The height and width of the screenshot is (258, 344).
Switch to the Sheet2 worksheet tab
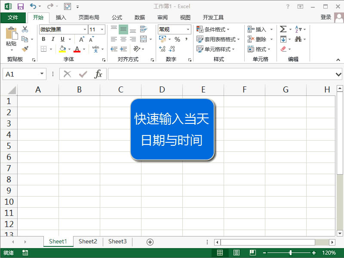[88, 242]
